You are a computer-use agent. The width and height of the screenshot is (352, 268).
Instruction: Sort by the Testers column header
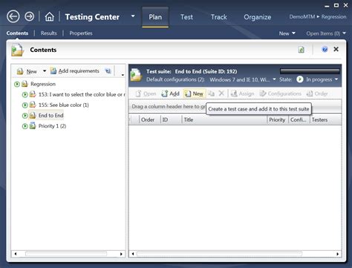pyautogui.click(x=325, y=120)
